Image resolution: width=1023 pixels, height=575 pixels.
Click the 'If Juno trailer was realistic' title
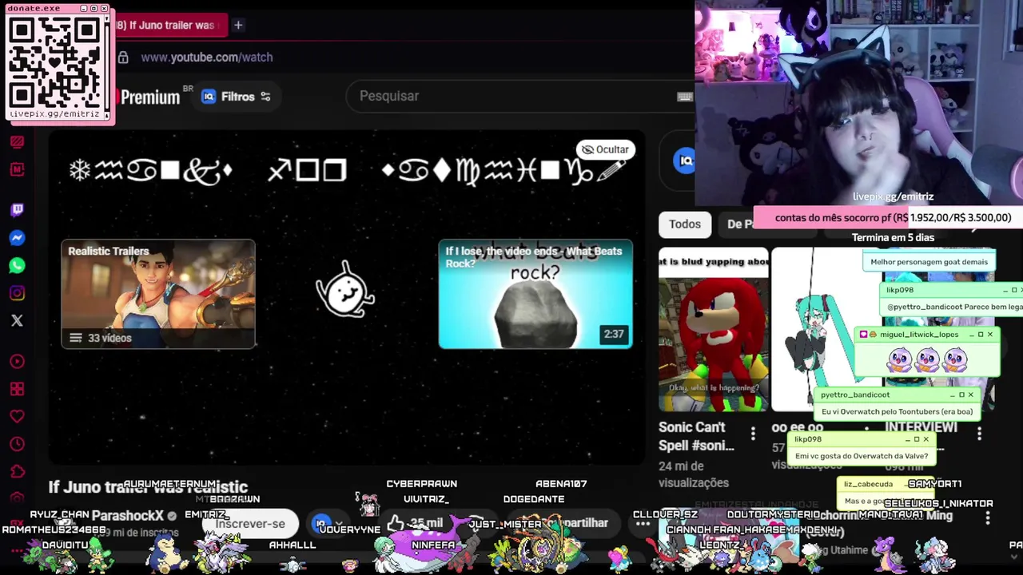[148, 487]
